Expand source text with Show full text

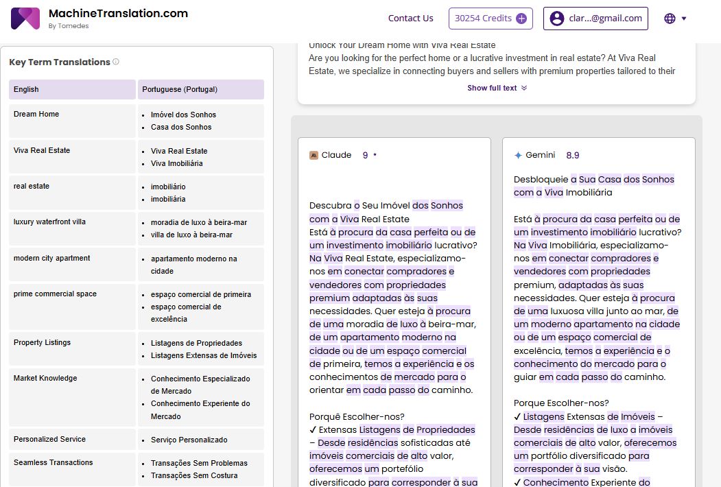492,88
